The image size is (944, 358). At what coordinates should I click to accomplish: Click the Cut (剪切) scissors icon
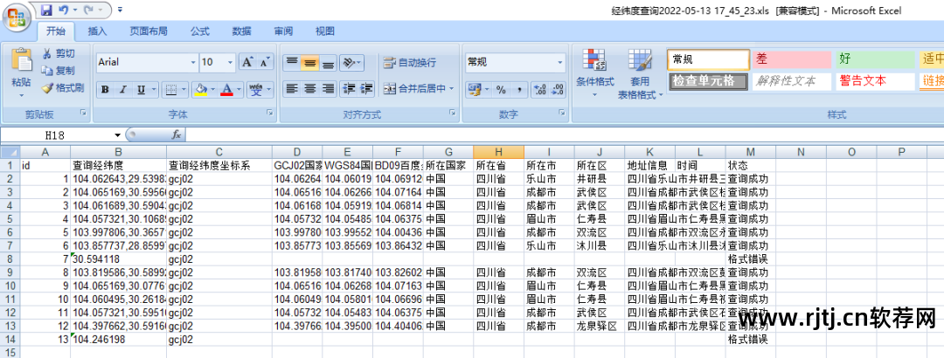click(59, 53)
